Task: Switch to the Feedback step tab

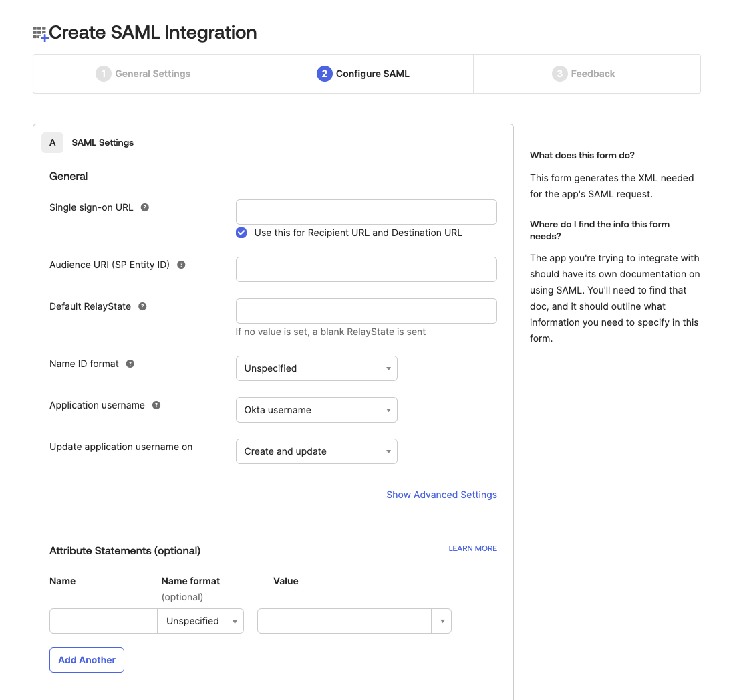Action: 584,74
